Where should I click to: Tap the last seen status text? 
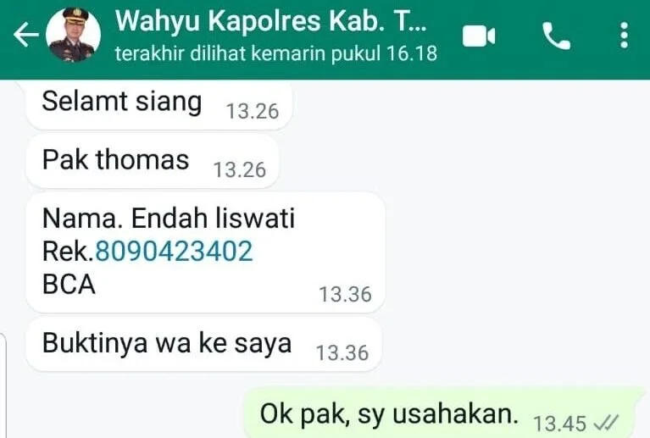276,54
